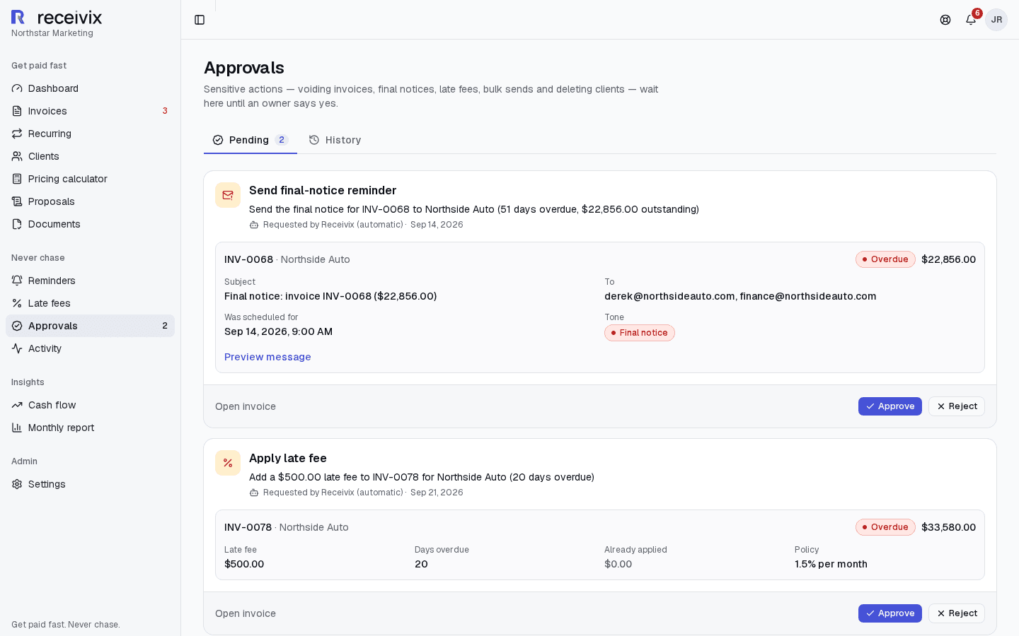Screen dimensions: 1019x636
Task: Click the INV-0068 invoice number
Action: [248, 259]
